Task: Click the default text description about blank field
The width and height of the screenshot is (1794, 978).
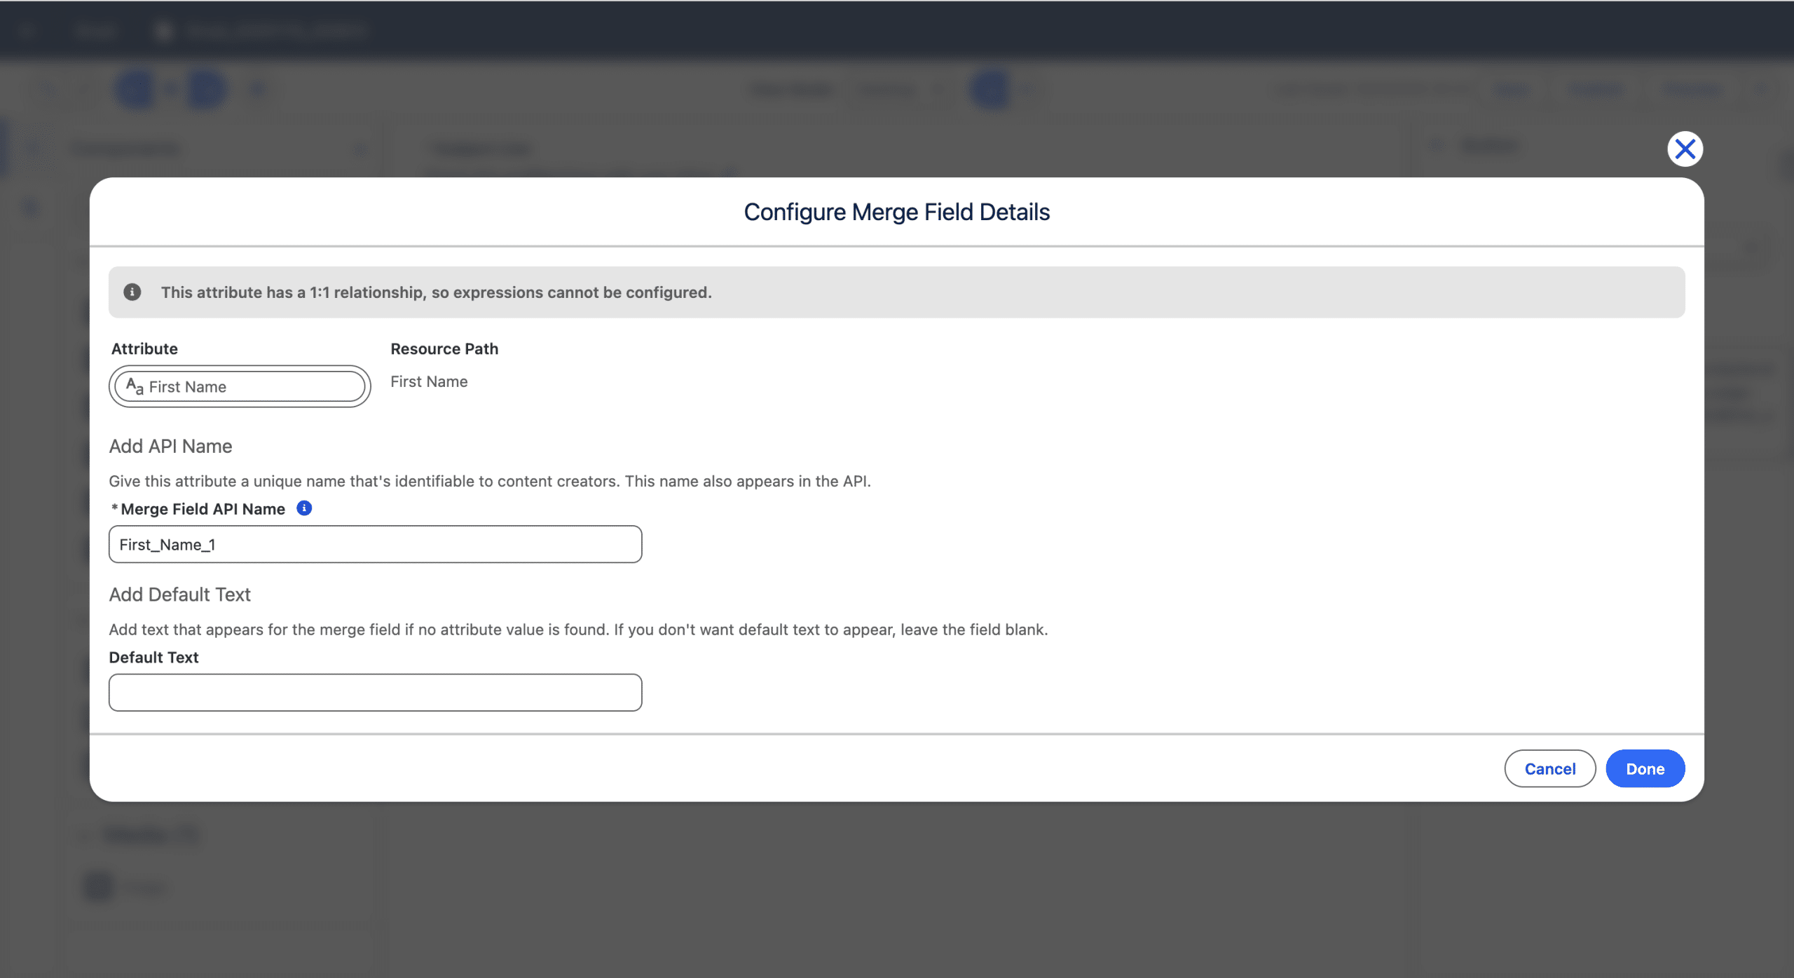Action: point(578,630)
